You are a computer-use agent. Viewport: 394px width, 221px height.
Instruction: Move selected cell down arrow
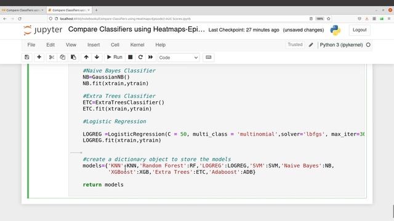[x=97, y=57]
